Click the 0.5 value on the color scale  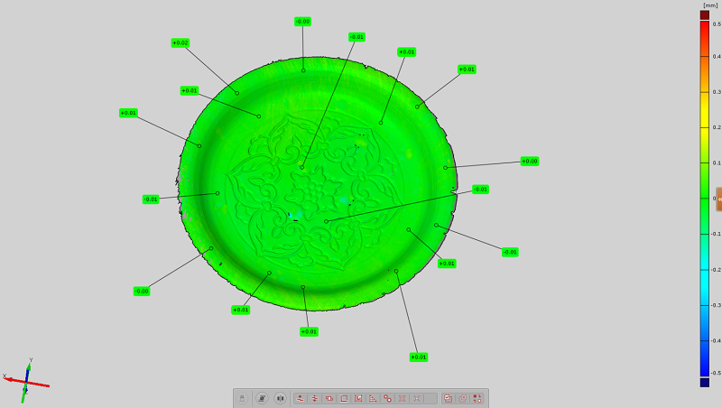[717, 23]
